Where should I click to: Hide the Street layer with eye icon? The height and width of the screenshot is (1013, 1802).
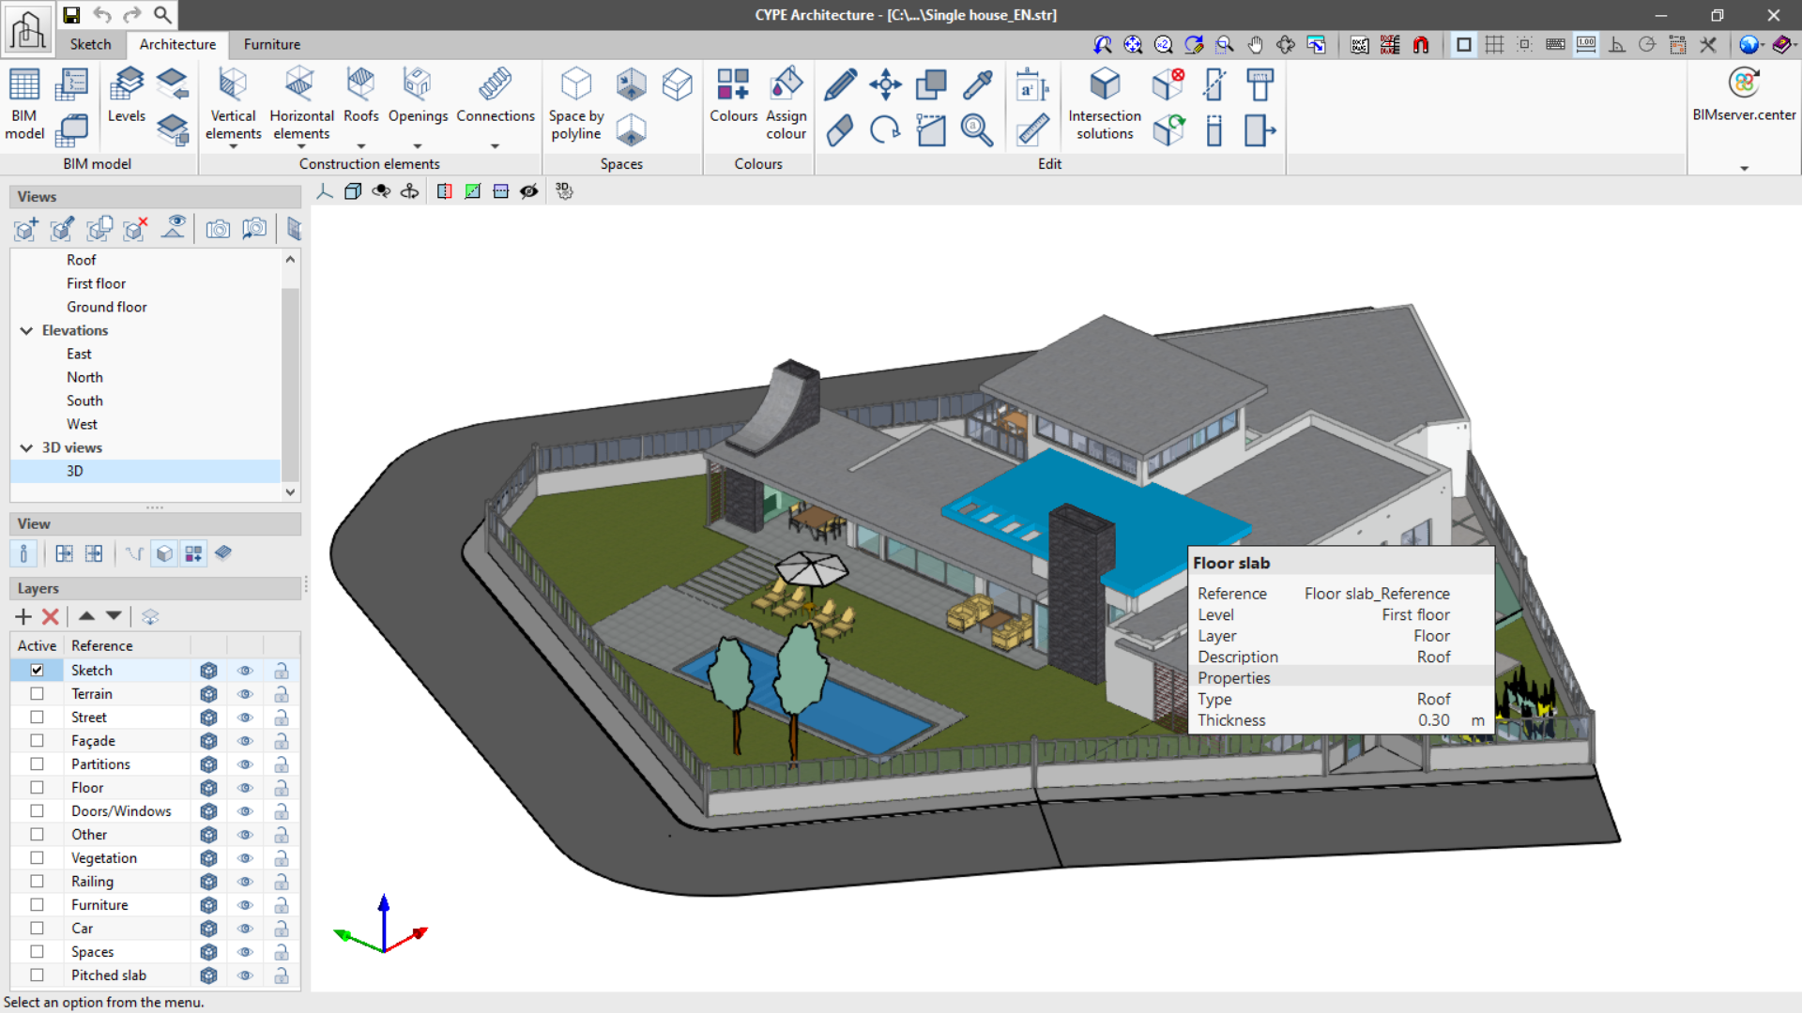tap(245, 718)
